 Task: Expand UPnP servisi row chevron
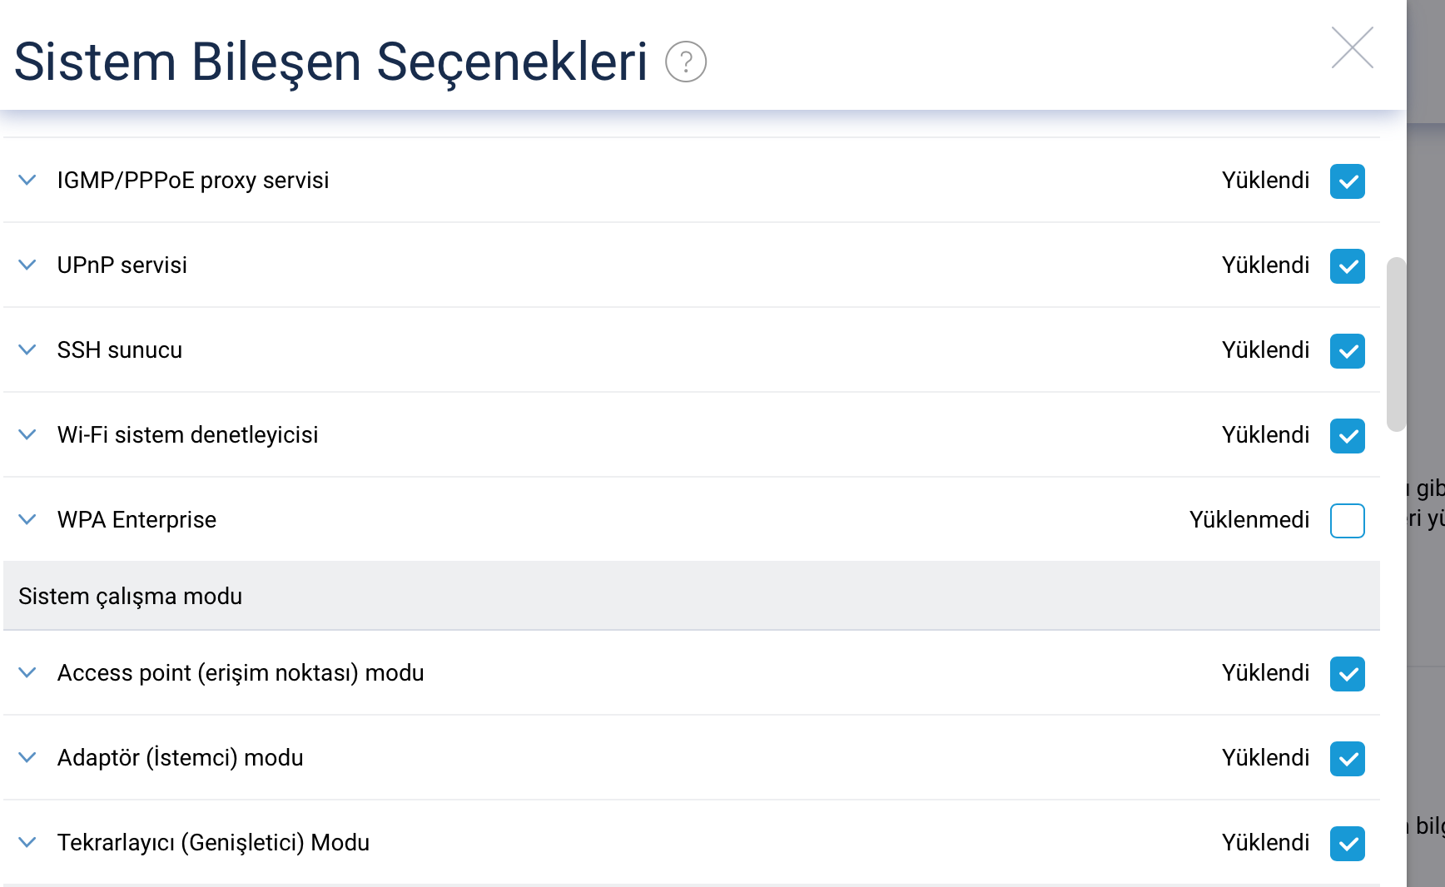click(x=27, y=265)
